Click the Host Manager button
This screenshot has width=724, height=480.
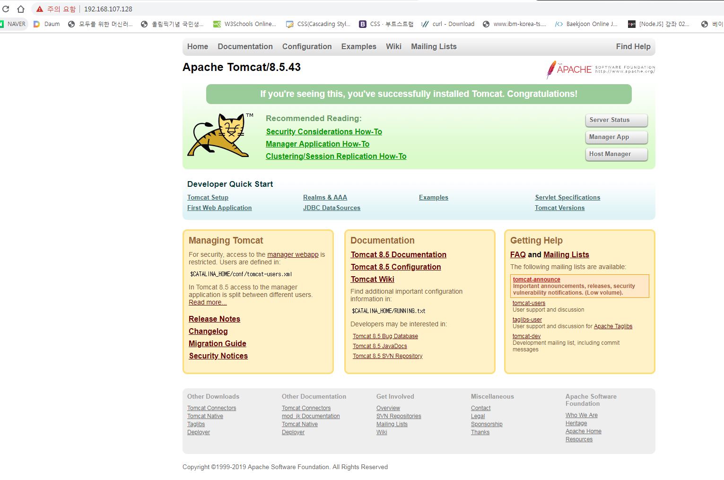click(616, 154)
